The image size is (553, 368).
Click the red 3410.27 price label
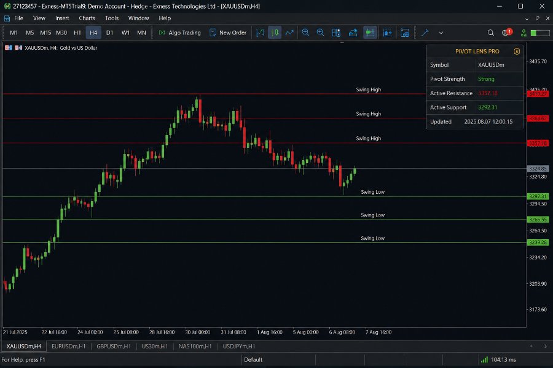click(x=538, y=94)
